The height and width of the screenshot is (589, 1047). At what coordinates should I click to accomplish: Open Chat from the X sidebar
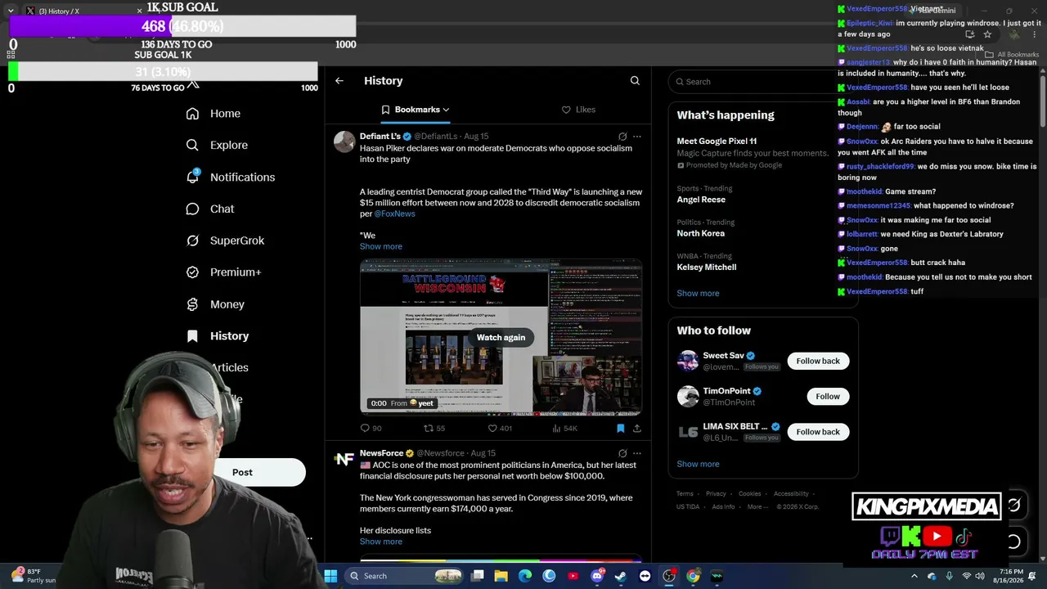(x=210, y=209)
